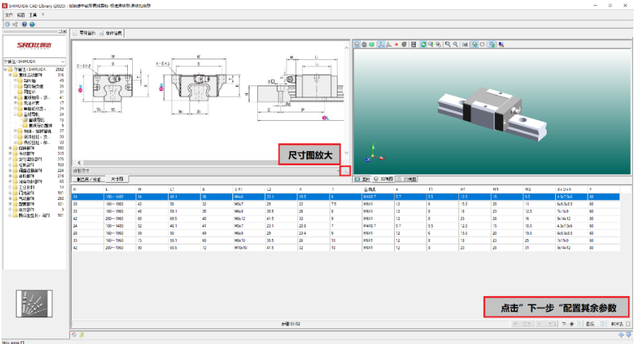Click the magnifier zoom icon in 3D viewer toolbar
The height and width of the screenshot is (344, 635).
tap(448, 44)
